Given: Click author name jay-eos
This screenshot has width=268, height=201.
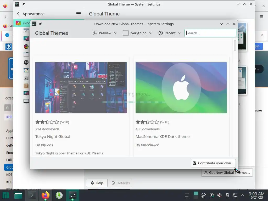Looking at the screenshot, I should (47, 145).
